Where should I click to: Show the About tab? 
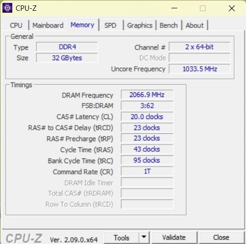(195, 25)
